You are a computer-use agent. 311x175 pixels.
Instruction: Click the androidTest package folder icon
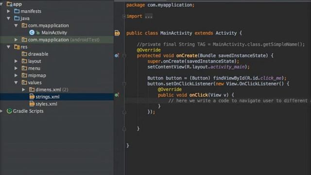coord(24,40)
